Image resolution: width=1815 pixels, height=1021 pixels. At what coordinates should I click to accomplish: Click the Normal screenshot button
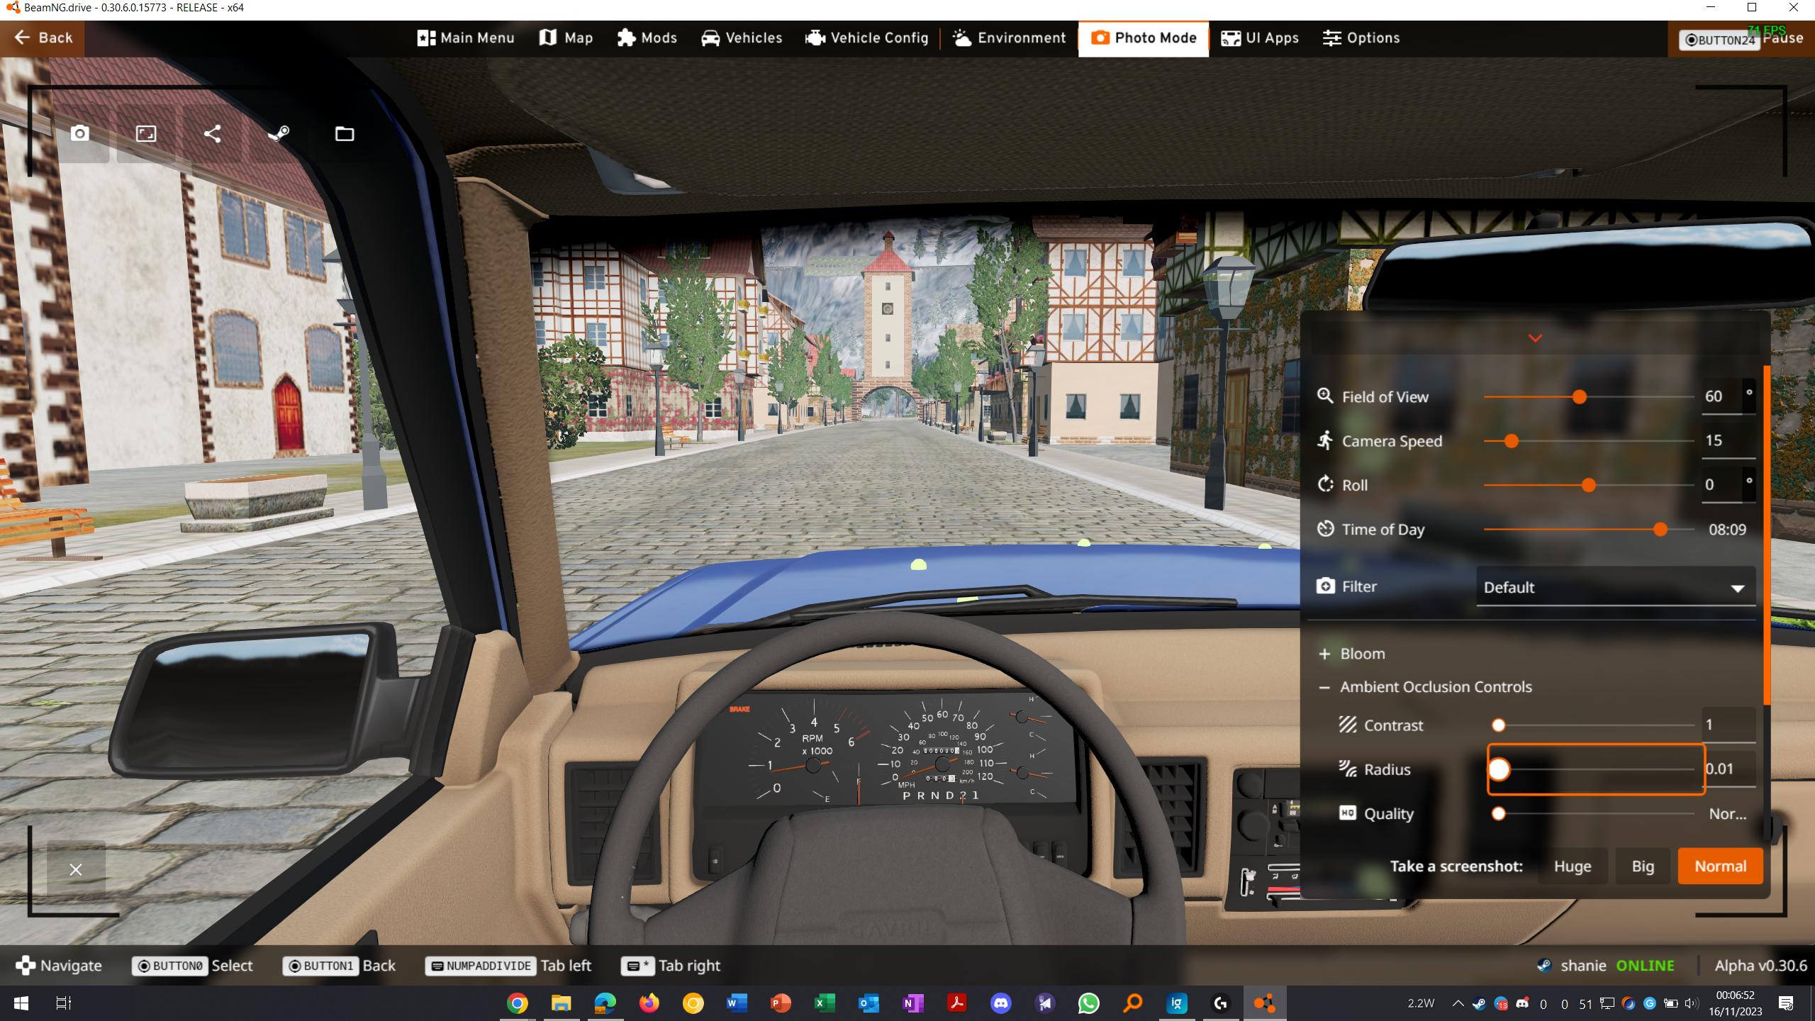[1719, 866]
